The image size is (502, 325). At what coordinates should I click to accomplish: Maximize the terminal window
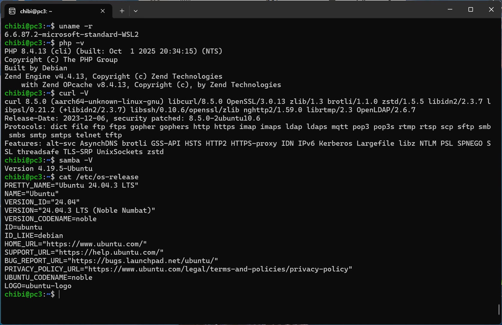tap(471, 10)
